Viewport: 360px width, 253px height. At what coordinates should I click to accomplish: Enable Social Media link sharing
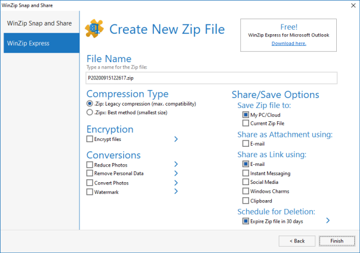pyautogui.click(x=246, y=182)
